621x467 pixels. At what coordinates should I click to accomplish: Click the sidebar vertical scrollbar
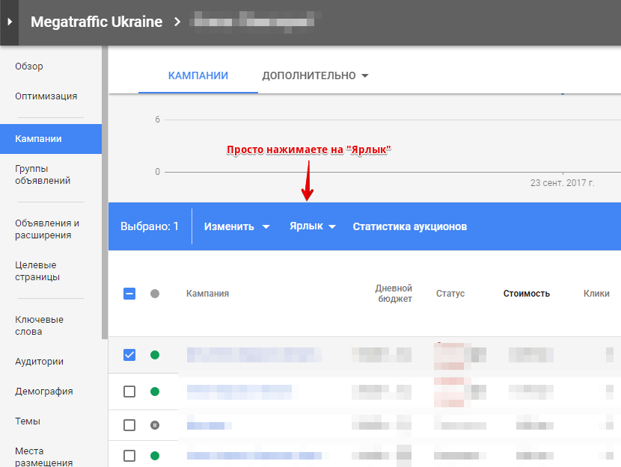pos(105,192)
